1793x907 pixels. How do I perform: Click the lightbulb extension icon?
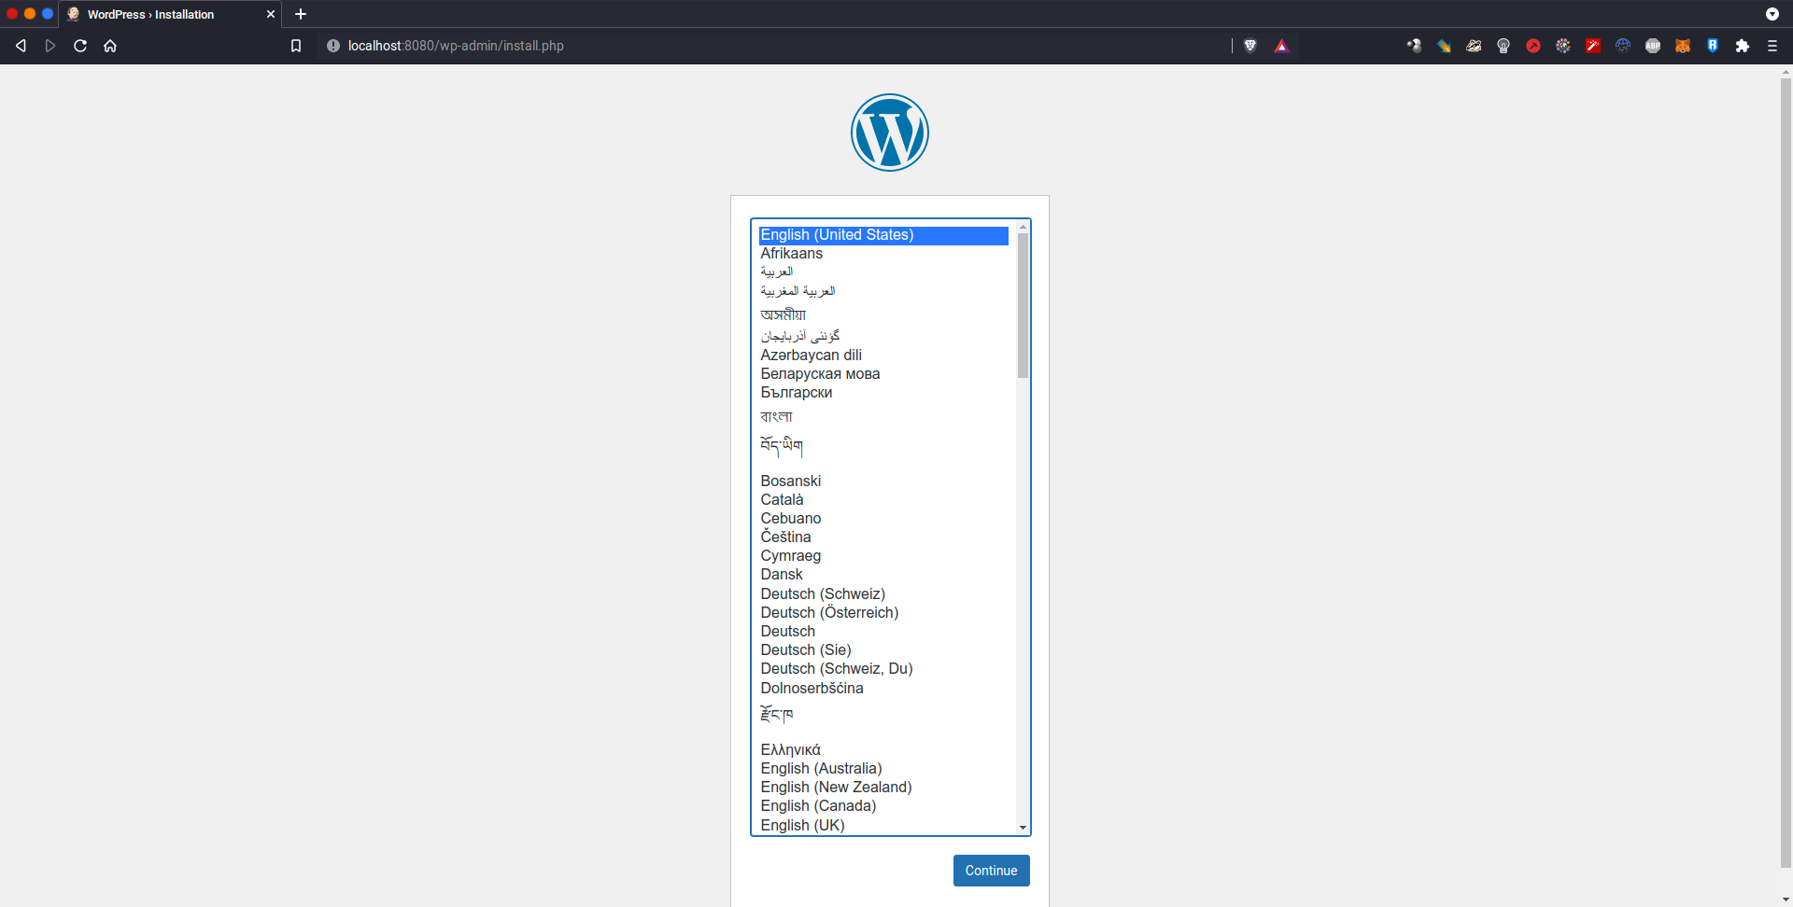click(1504, 46)
